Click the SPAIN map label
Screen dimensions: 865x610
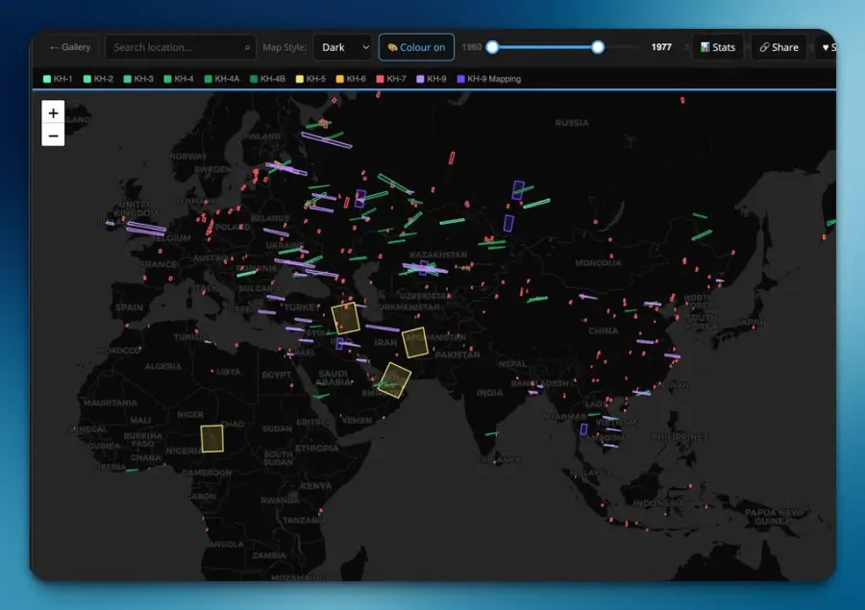(129, 307)
